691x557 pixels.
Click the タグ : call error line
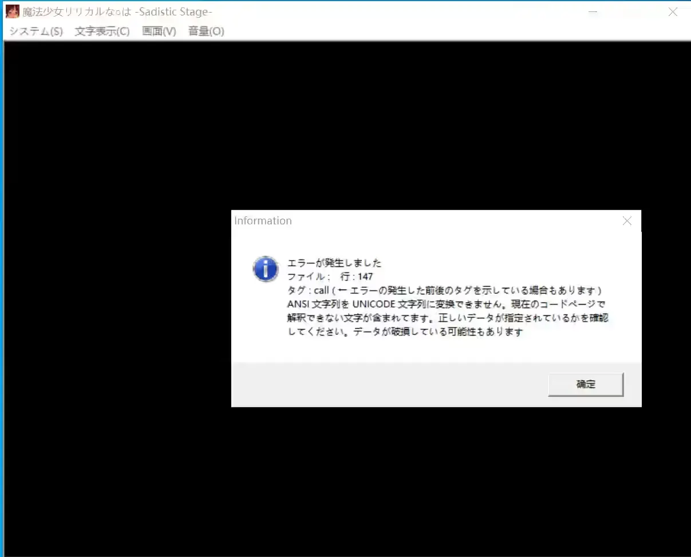pos(444,291)
